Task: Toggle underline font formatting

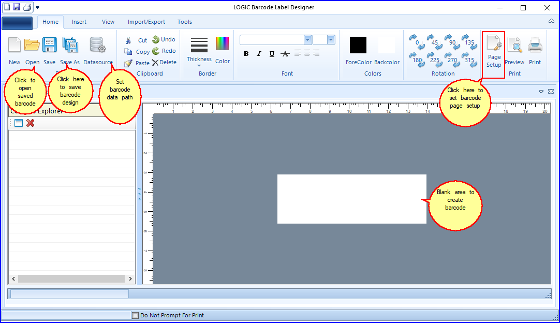Action: (272, 54)
